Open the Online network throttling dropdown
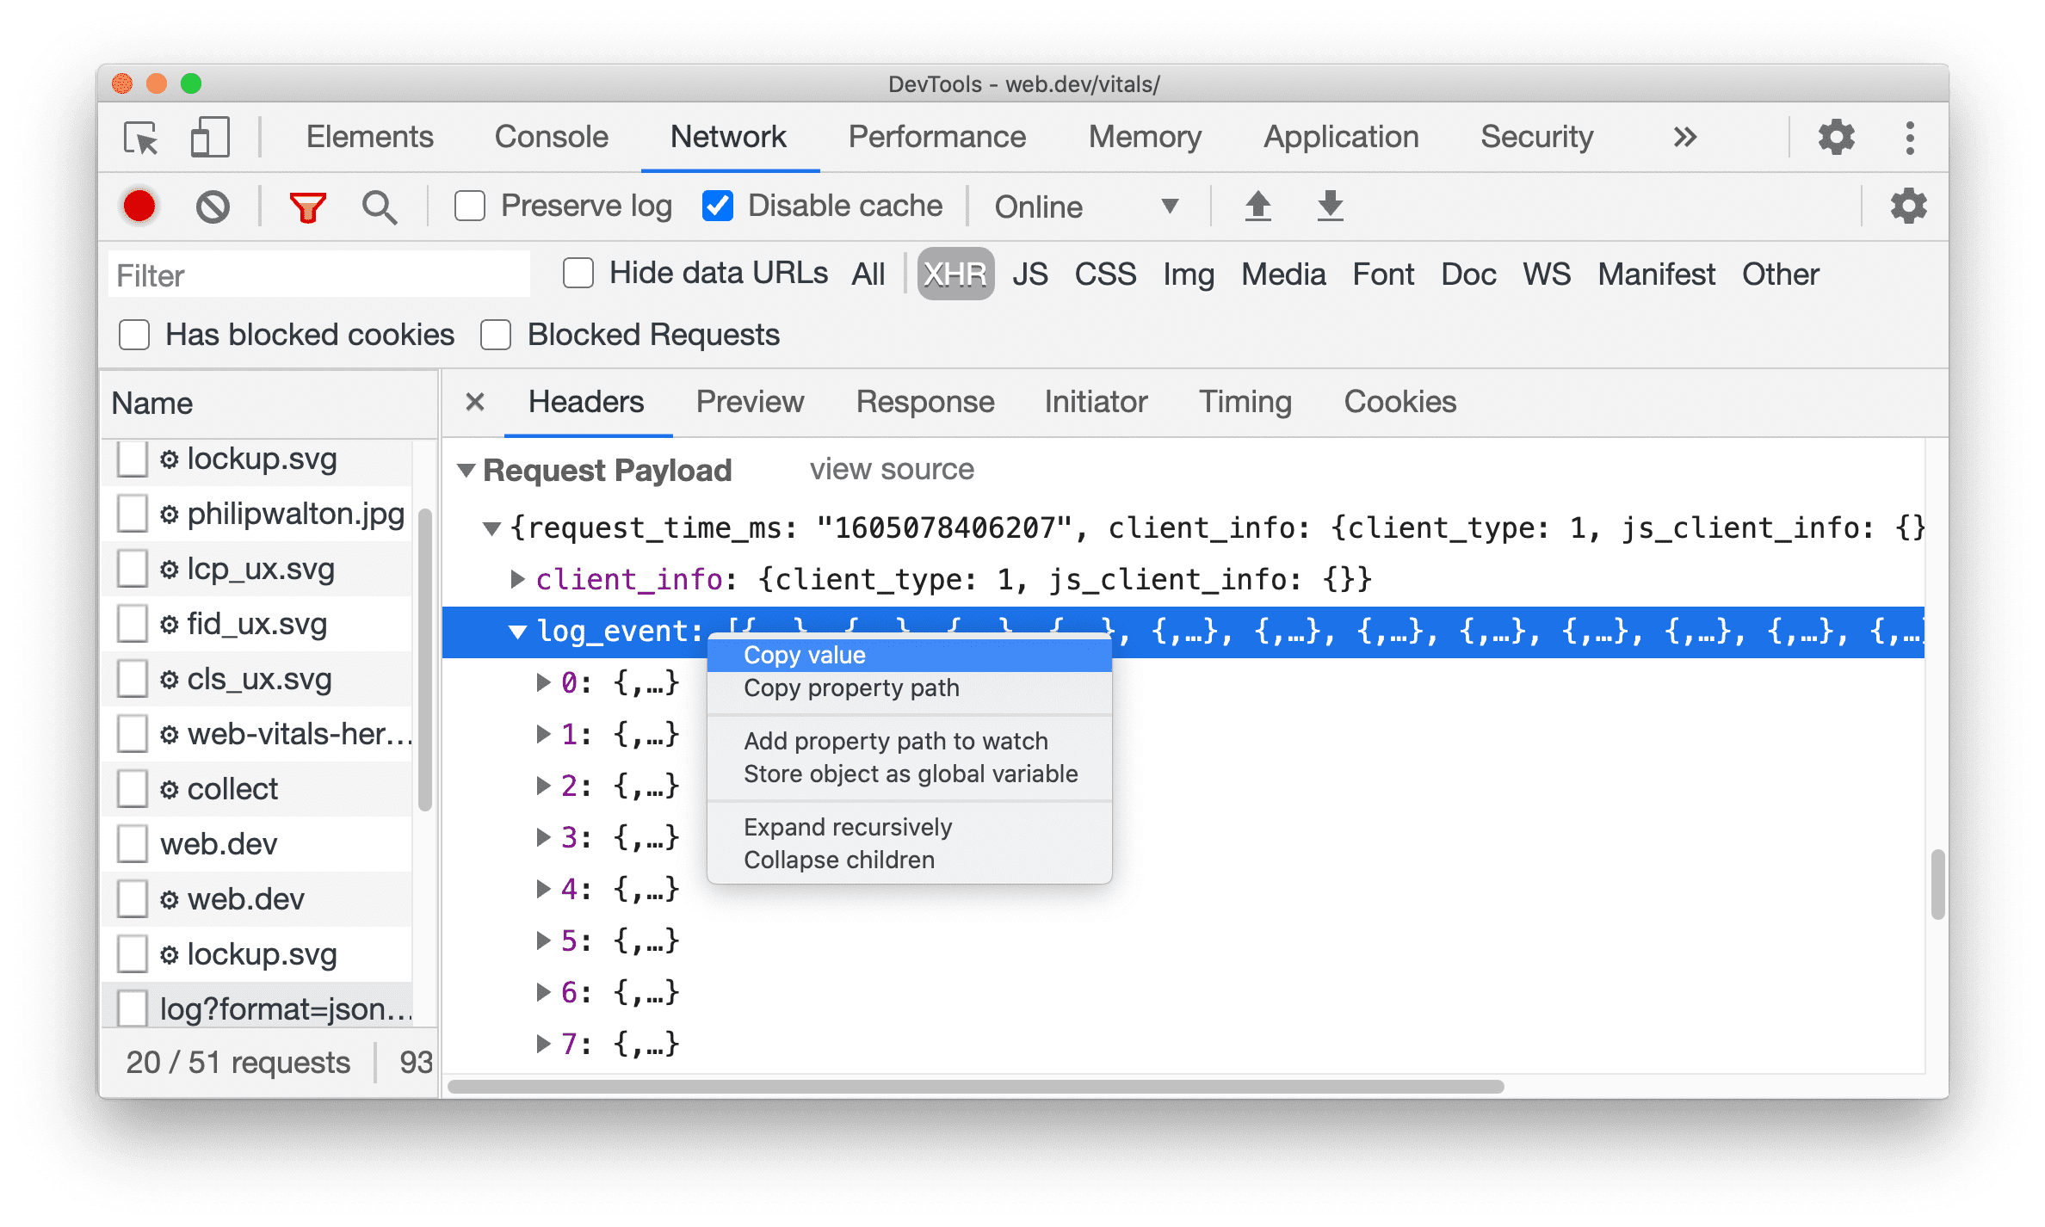This screenshot has height=1227, width=2045. (x=1081, y=205)
